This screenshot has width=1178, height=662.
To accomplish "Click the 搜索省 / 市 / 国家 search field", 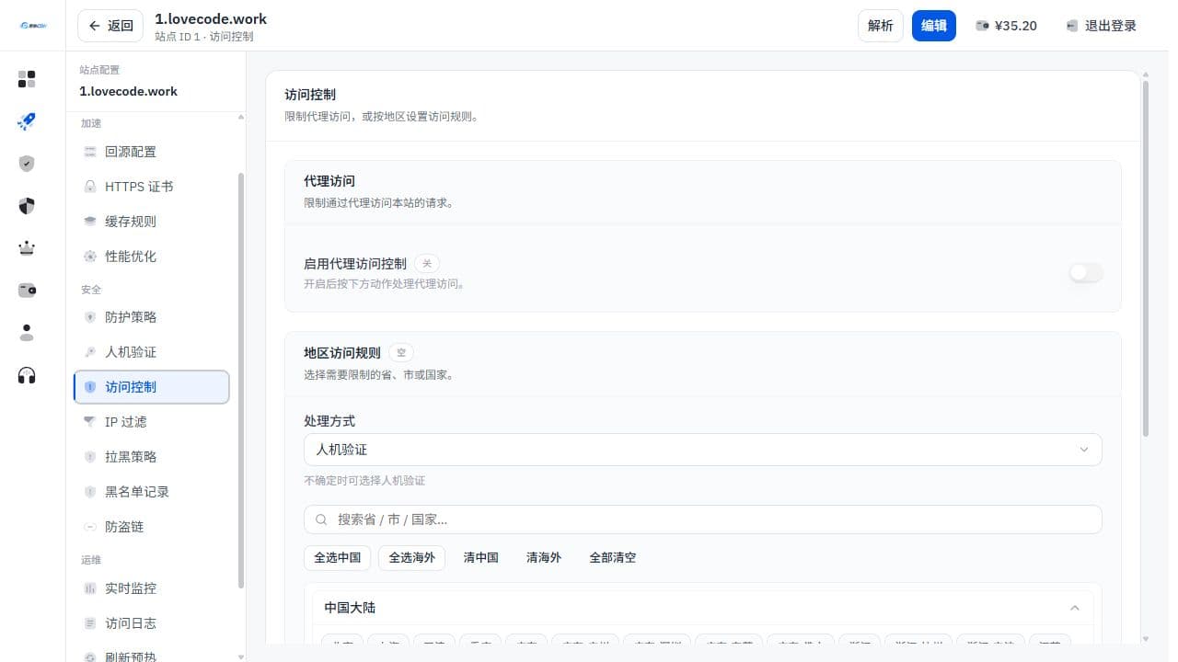I will [703, 519].
